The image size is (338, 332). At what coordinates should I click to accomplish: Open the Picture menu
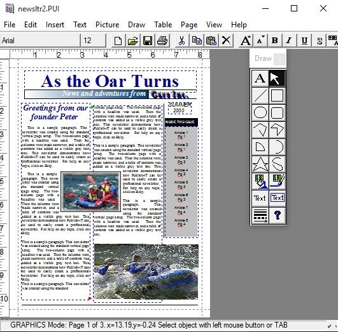[107, 25]
